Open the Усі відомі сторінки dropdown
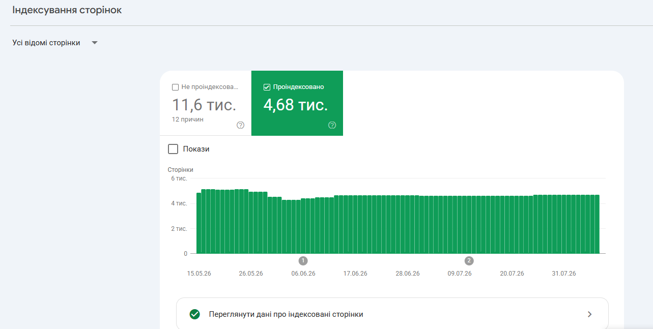This screenshot has width=653, height=329. (55, 43)
